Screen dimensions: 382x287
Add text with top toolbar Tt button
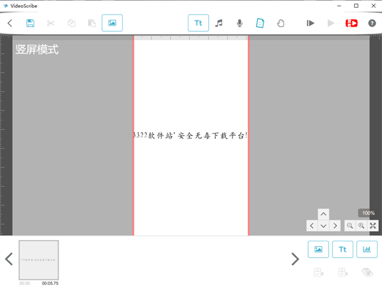click(198, 23)
